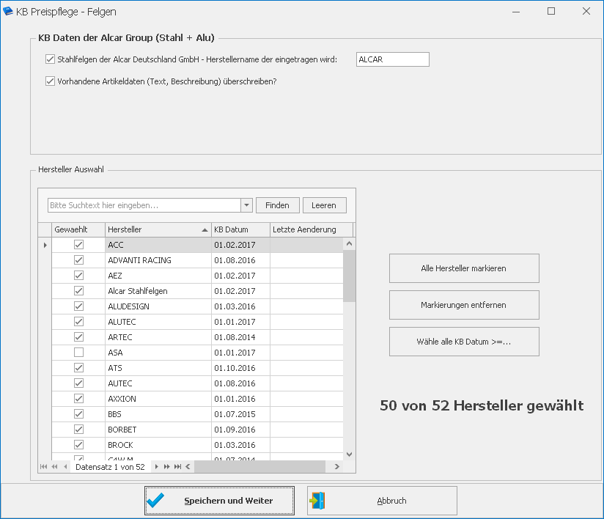Maximize the KB Preispflege window
This screenshot has height=519, width=604.
tap(551, 11)
